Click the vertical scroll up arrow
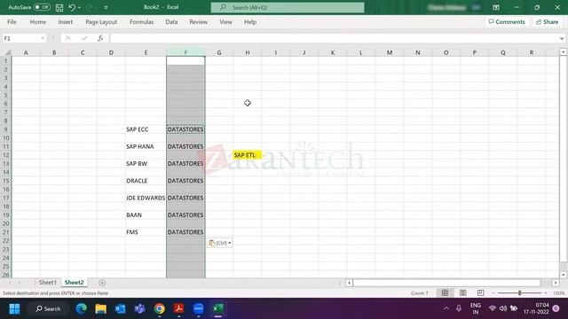The height and width of the screenshot is (319, 568). click(x=564, y=52)
